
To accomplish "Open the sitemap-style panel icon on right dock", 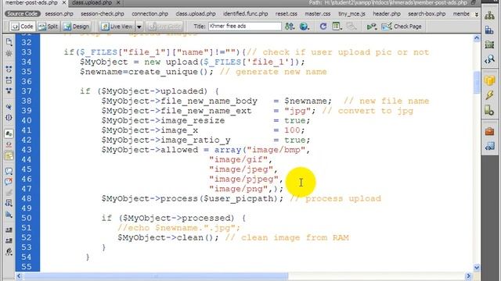I will (x=489, y=16).
